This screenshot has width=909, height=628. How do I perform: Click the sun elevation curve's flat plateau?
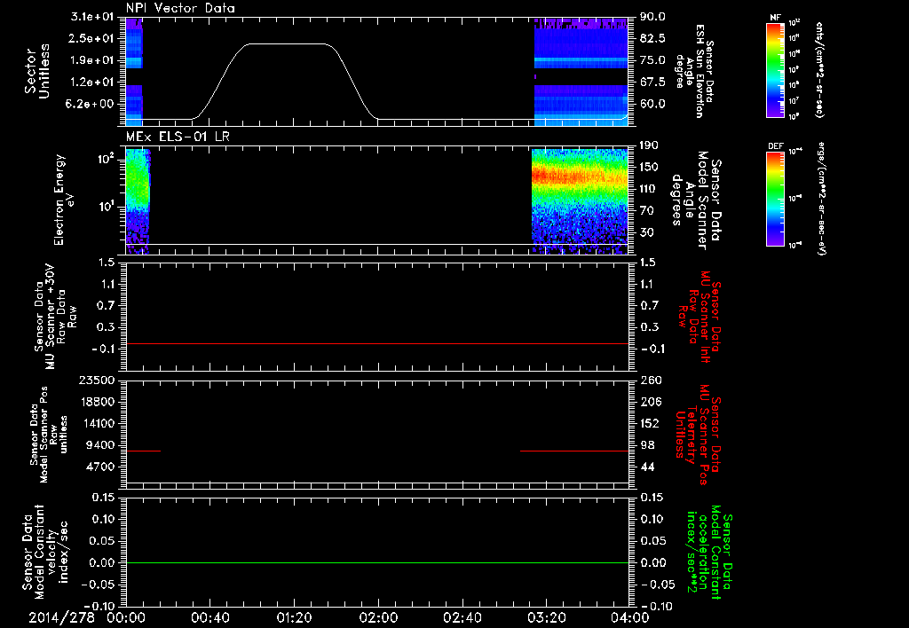click(x=287, y=43)
